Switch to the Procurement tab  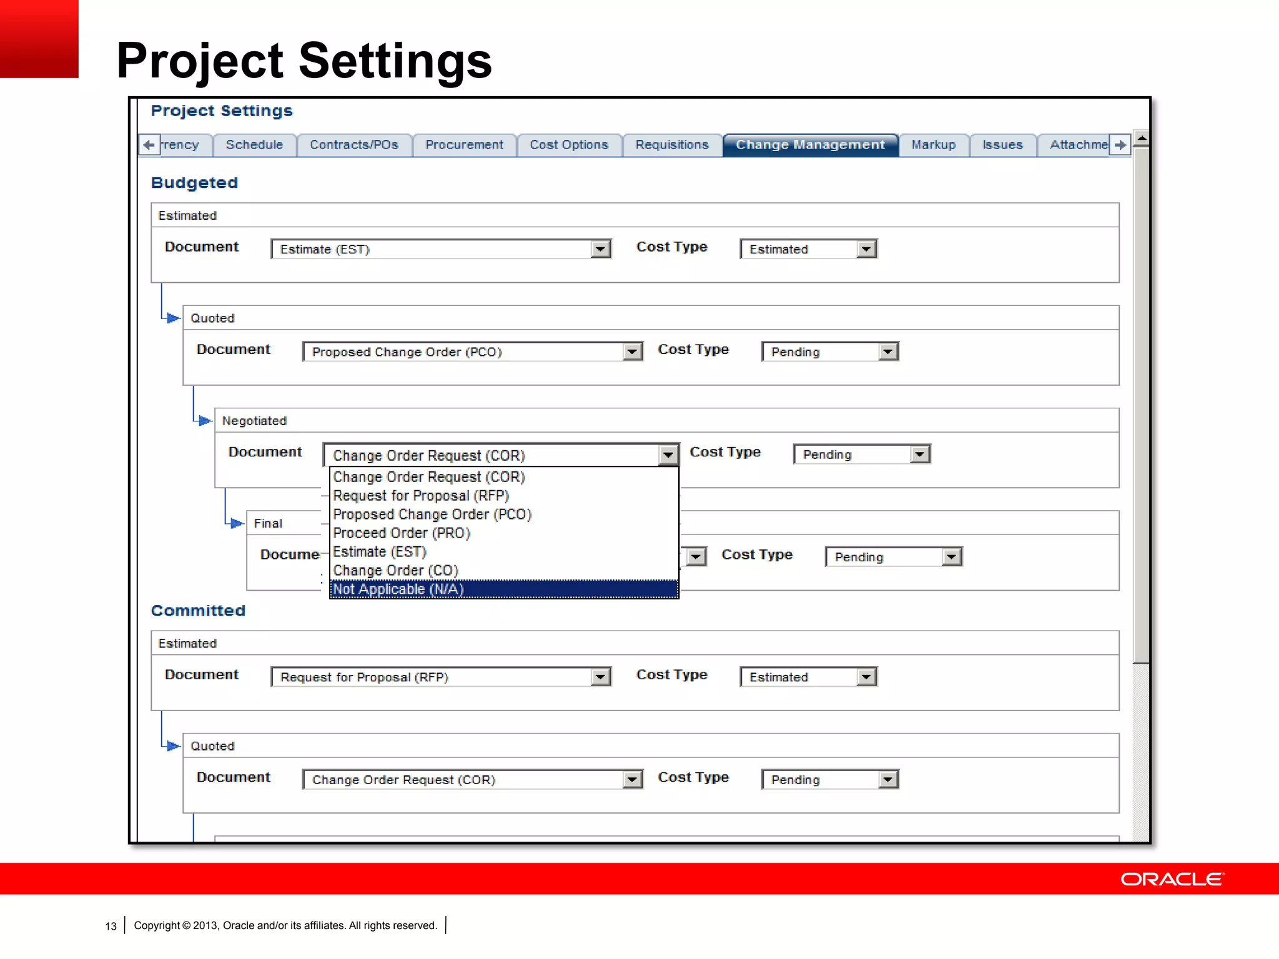pyautogui.click(x=464, y=145)
